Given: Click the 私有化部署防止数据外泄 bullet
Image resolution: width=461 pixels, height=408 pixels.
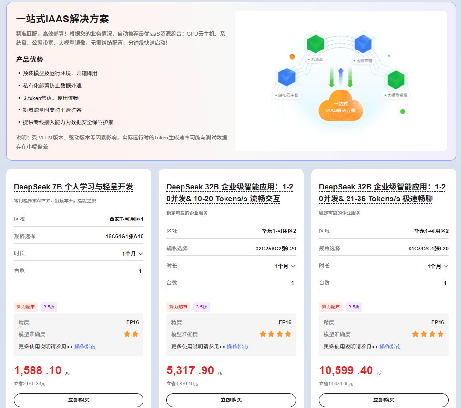Looking at the screenshot, I should pyautogui.click(x=52, y=86).
